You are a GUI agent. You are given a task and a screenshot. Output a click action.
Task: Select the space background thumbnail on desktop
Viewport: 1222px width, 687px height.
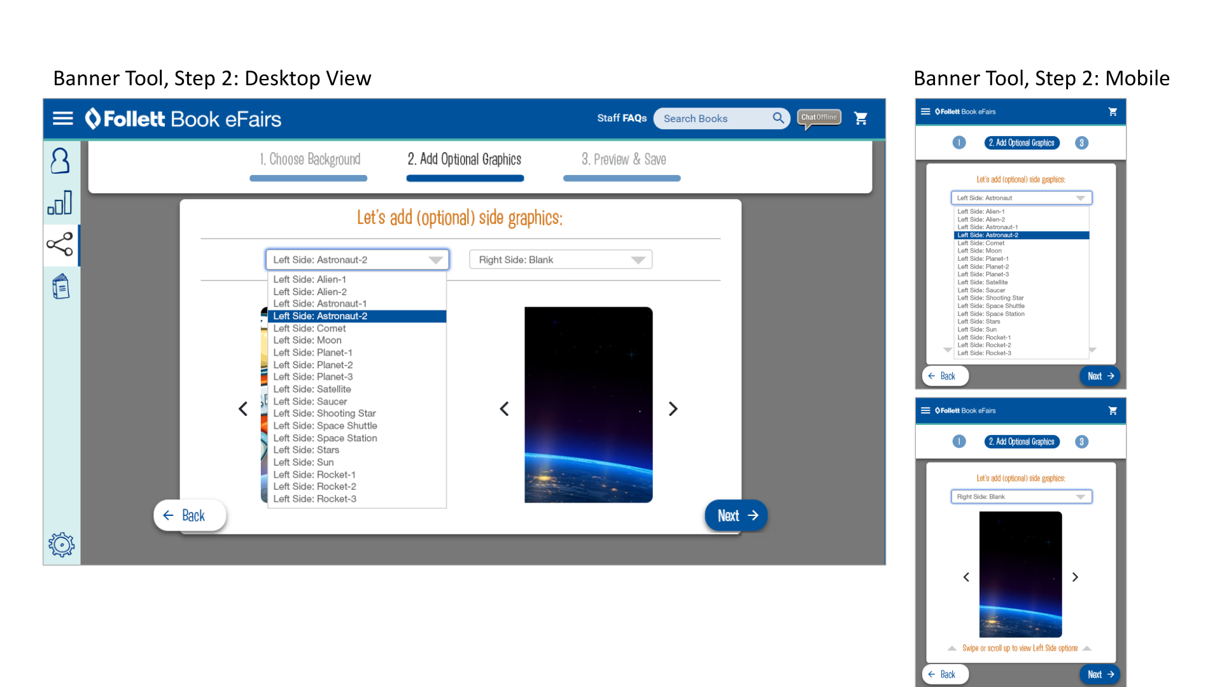589,405
